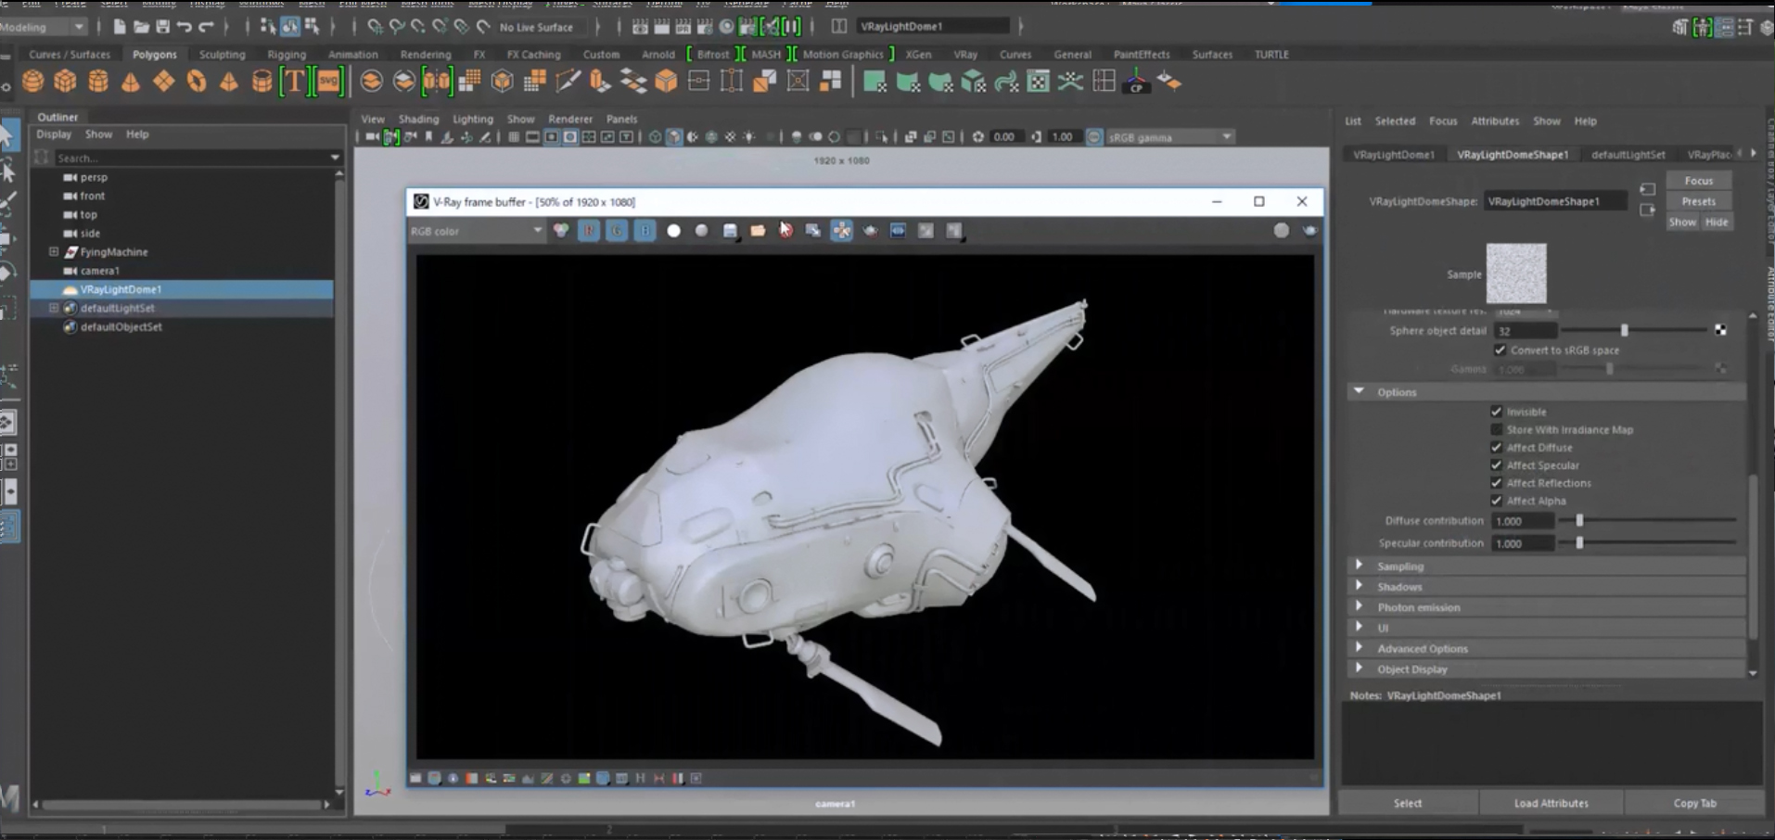Select the polygon sphere creation icon
Screen dimensions: 1775x840
[32, 82]
